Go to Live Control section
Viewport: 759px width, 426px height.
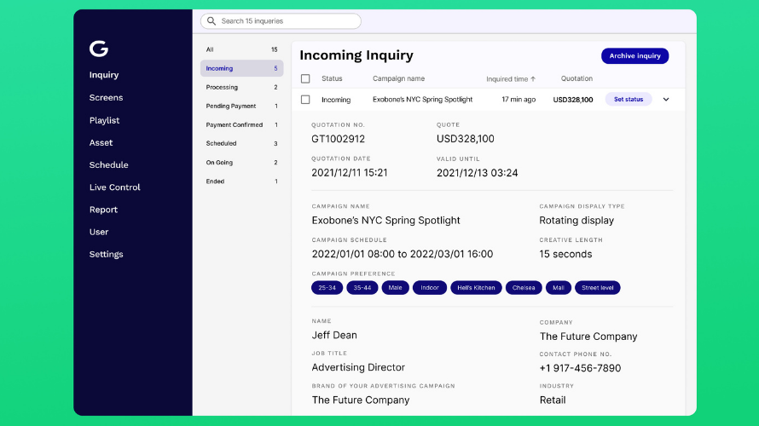[x=115, y=187]
